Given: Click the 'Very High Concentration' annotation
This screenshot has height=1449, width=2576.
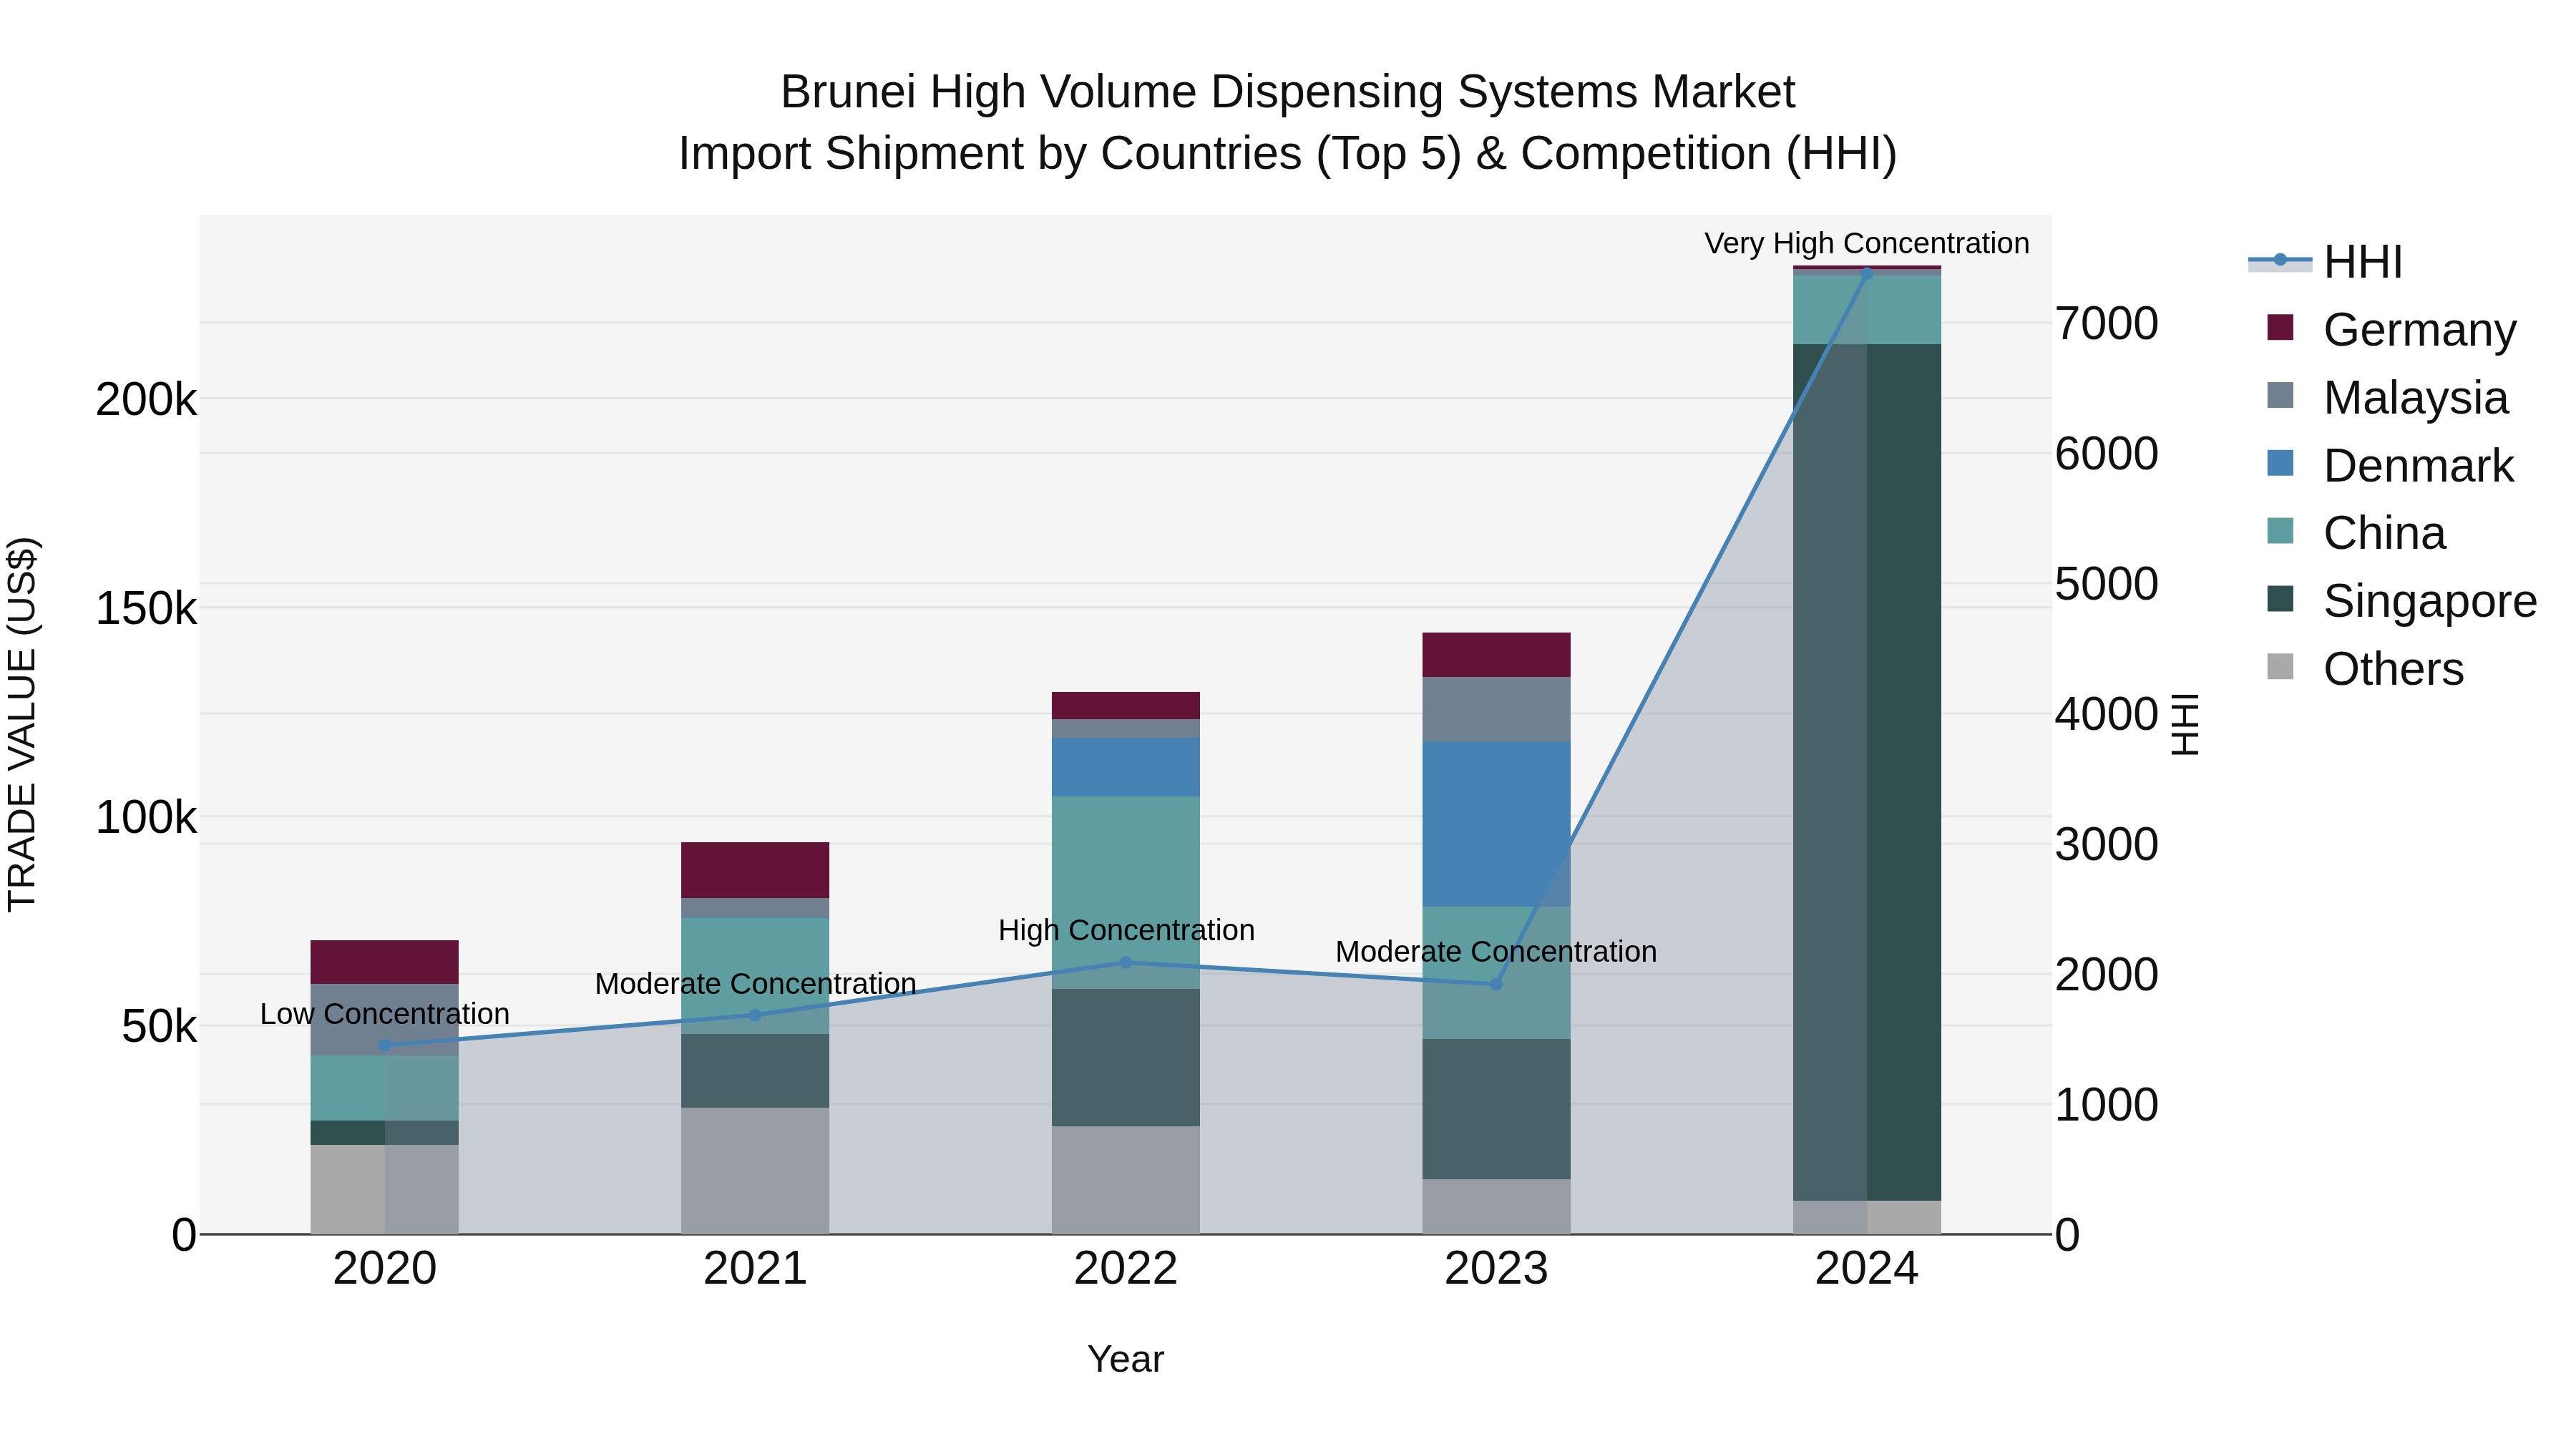Looking at the screenshot, I should (1866, 243).
